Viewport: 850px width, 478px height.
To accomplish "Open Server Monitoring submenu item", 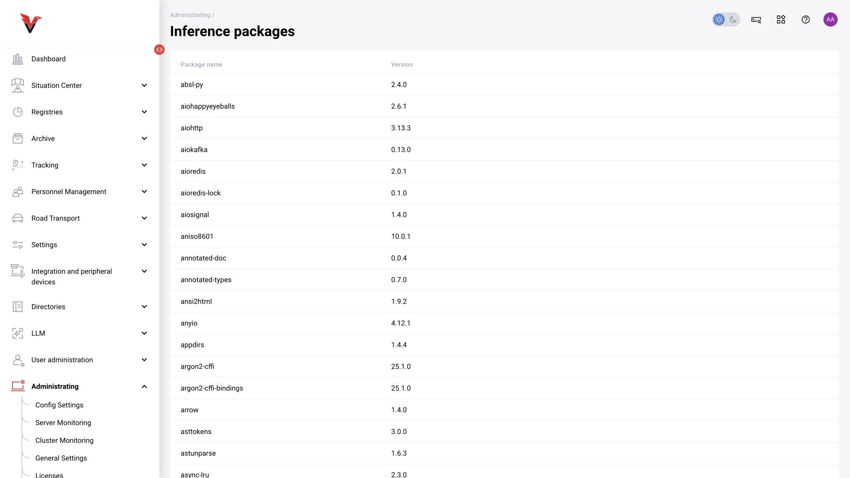I will pyautogui.click(x=63, y=423).
